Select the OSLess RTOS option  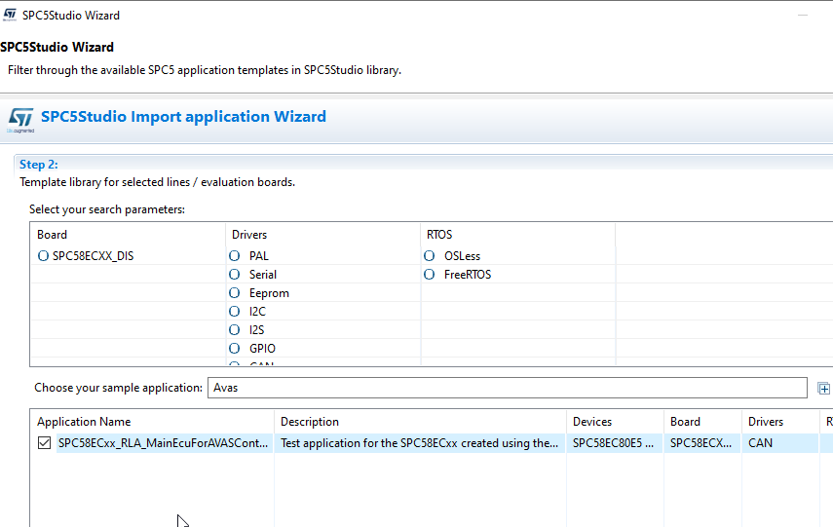[430, 256]
